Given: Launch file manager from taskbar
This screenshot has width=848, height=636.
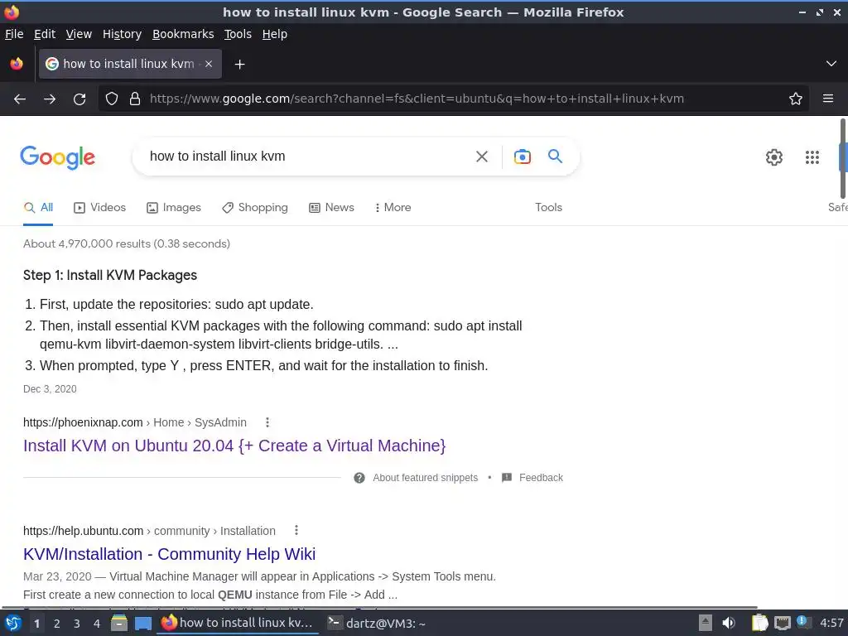Looking at the screenshot, I should (119, 623).
